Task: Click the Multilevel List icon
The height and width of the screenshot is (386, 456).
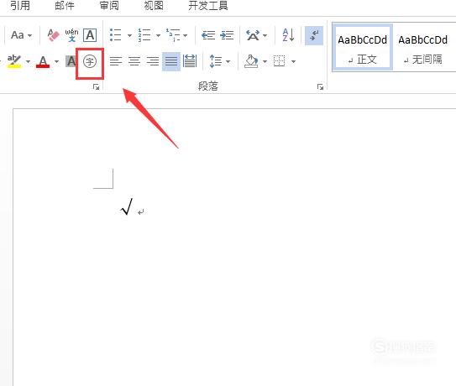Action: (x=173, y=35)
